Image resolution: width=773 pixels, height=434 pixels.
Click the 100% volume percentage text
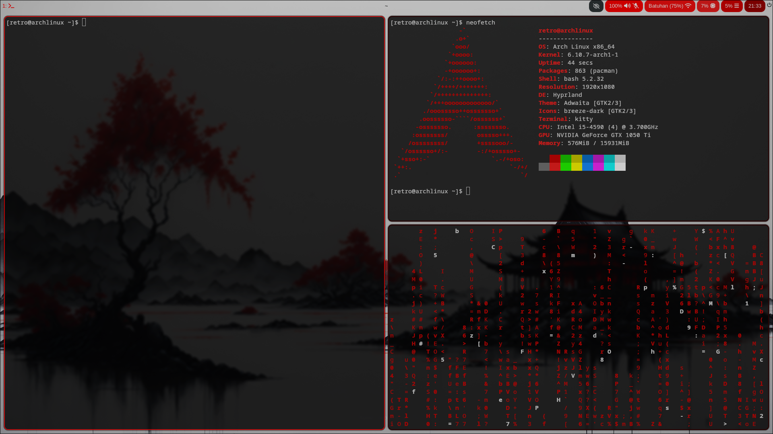coord(615,6)
